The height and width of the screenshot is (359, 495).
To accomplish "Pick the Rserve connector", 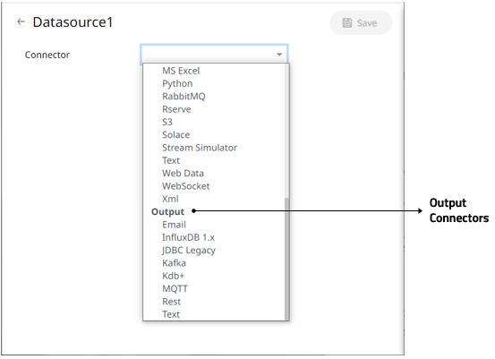I will [x=177, y=109].
